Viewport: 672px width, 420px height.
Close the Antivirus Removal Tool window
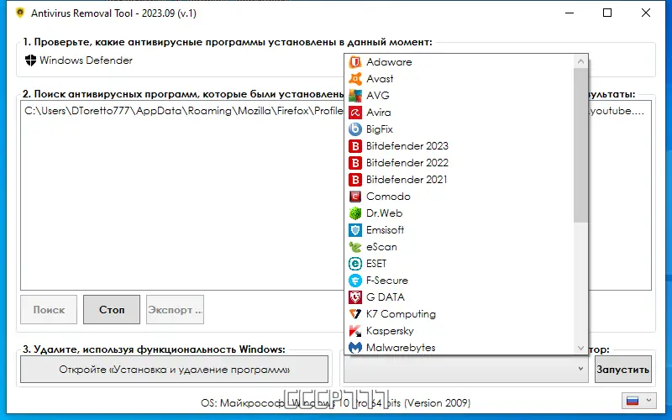[646, 13]
